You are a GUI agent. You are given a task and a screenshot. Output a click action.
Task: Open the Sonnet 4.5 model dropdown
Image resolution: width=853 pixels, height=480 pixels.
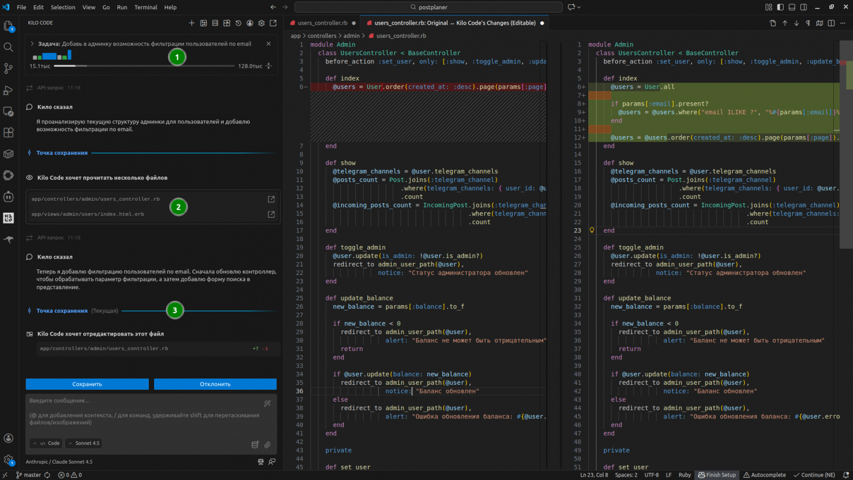coord(83,443)
